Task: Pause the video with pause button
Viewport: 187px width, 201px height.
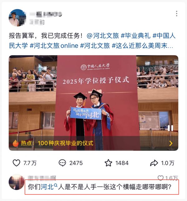Action: pyautogui.click(x=170, y=128)
